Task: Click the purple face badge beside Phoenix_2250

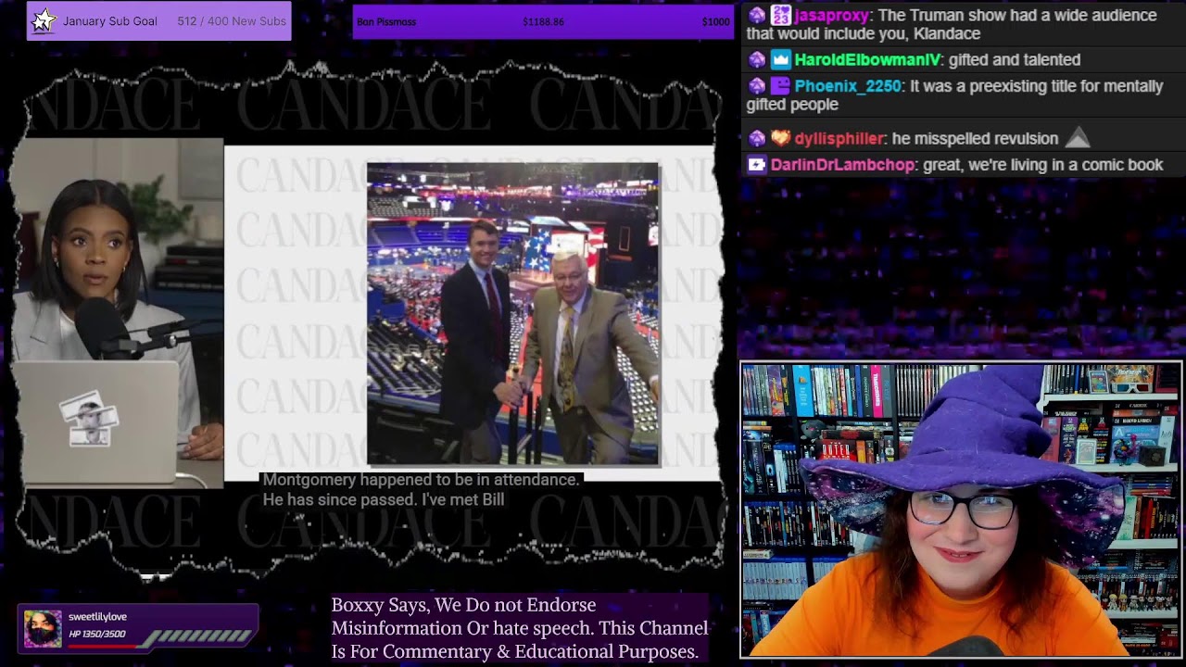Action: tap(780, 86)
